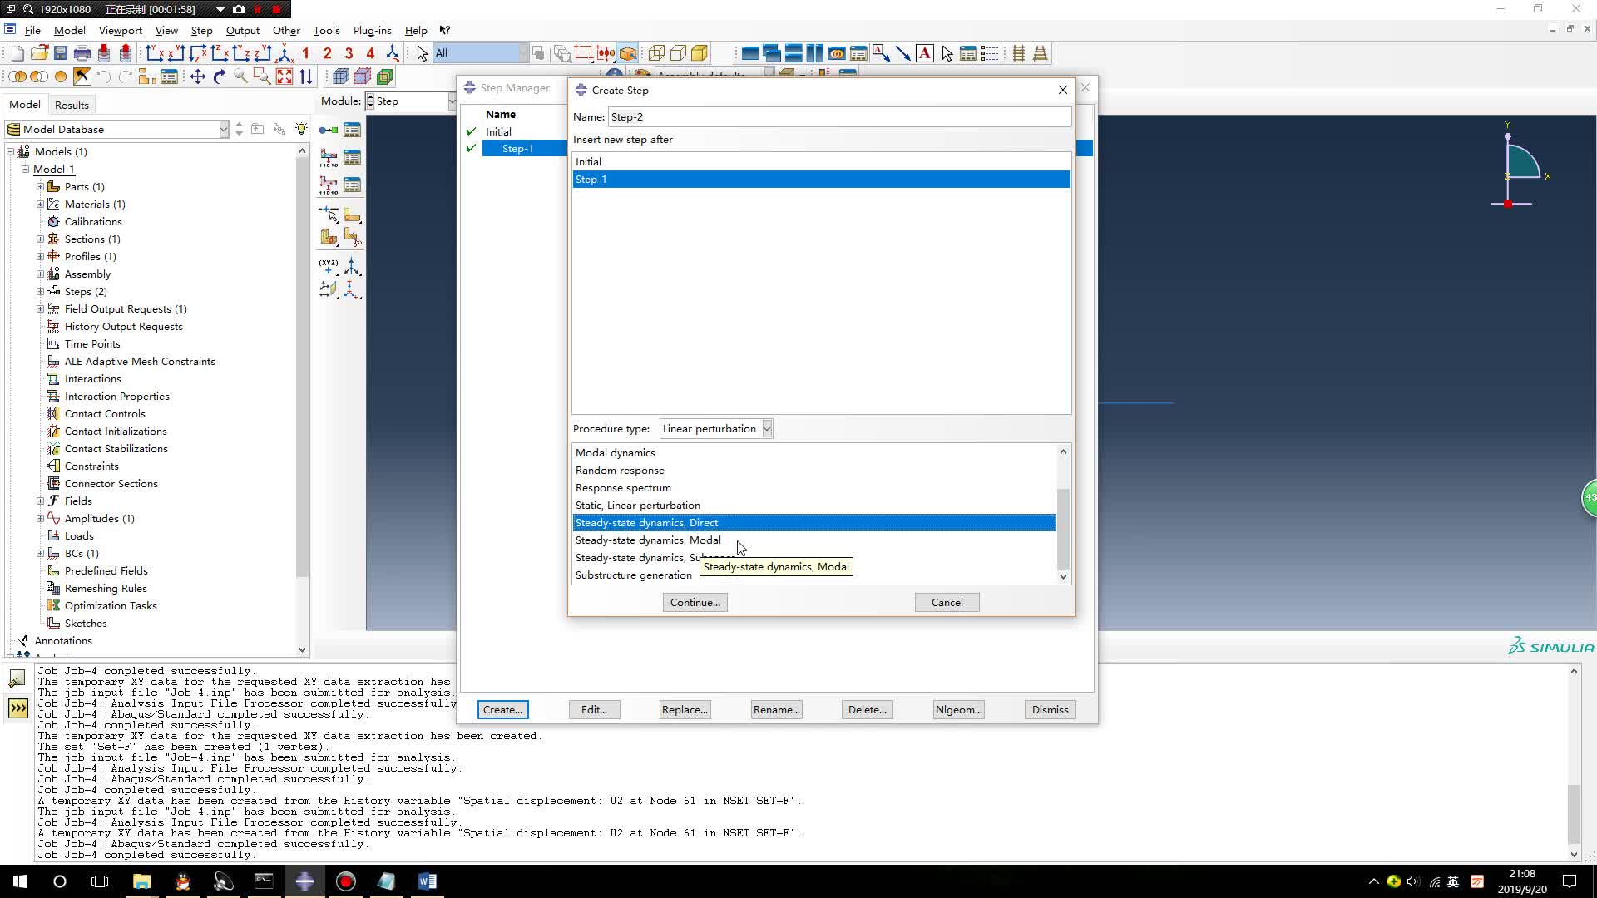Open the Procedure type dropdown
The image size is (1597, 898).
pyautogui.click(x=715, y=429)
